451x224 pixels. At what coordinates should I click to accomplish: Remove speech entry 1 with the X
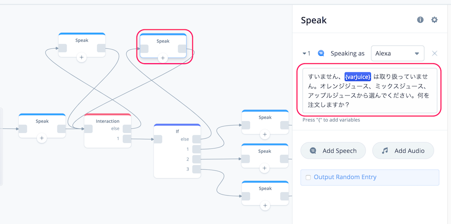(435, 53)
